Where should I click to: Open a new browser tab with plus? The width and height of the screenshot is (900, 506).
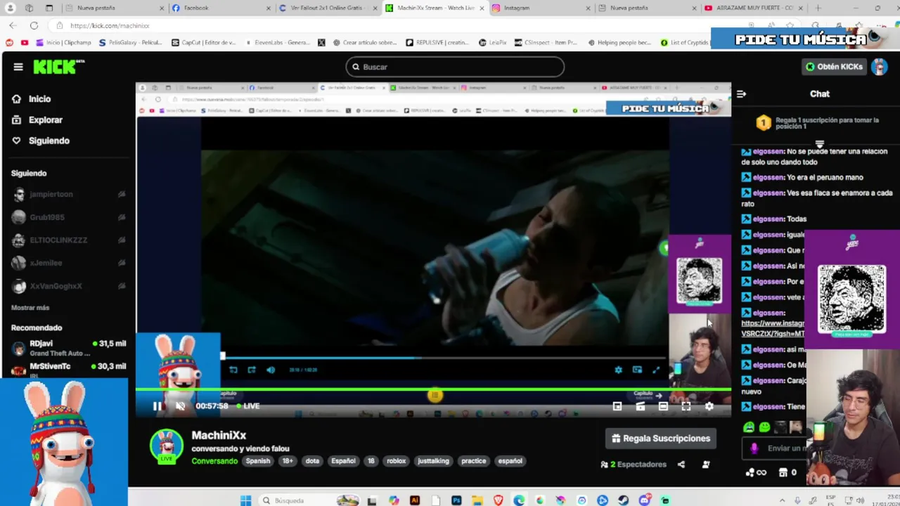[x=818, y=8]
